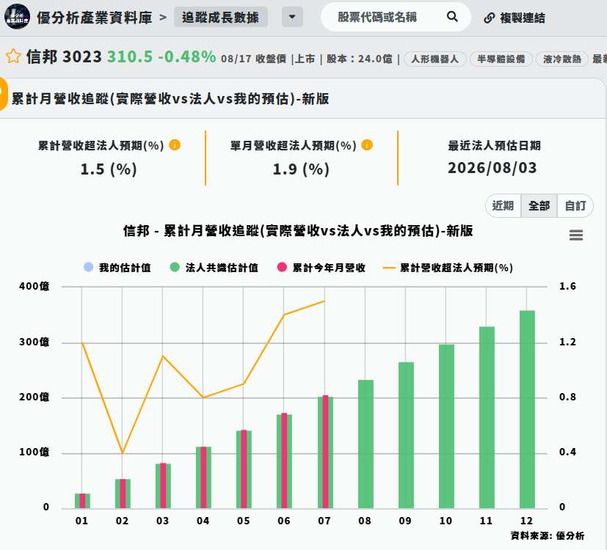Switch to the 自訂 range tab

click(575, 206)
